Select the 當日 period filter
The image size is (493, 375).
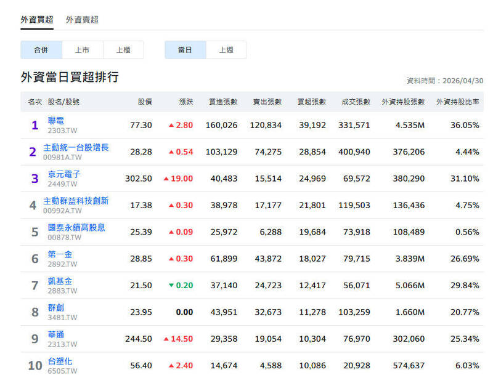point(185,50)
